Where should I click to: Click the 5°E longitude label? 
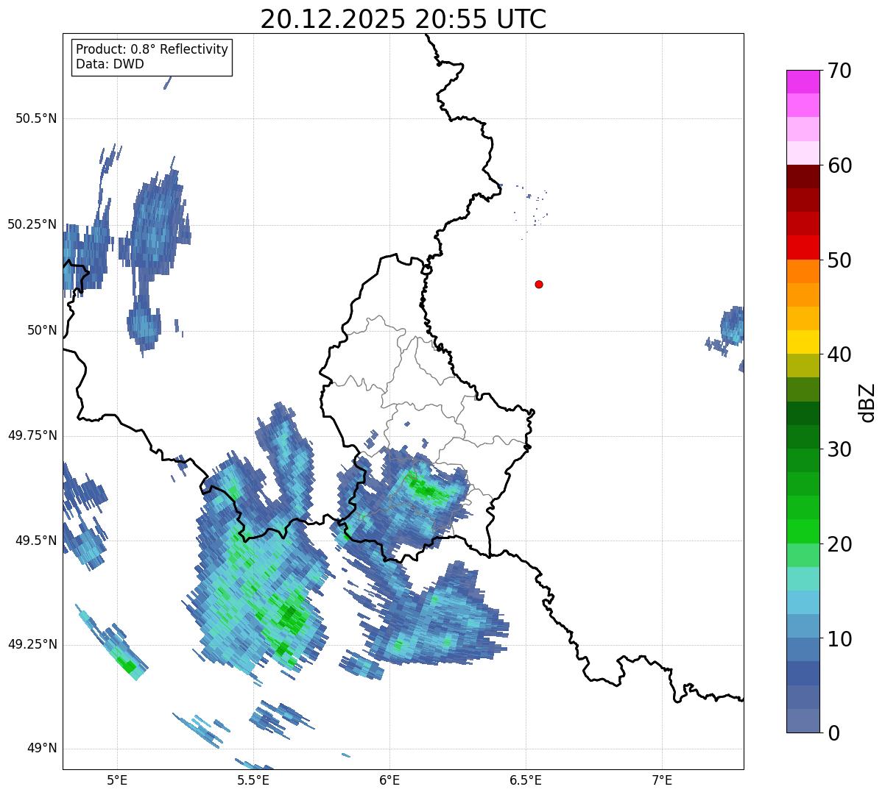coord(117,780)
